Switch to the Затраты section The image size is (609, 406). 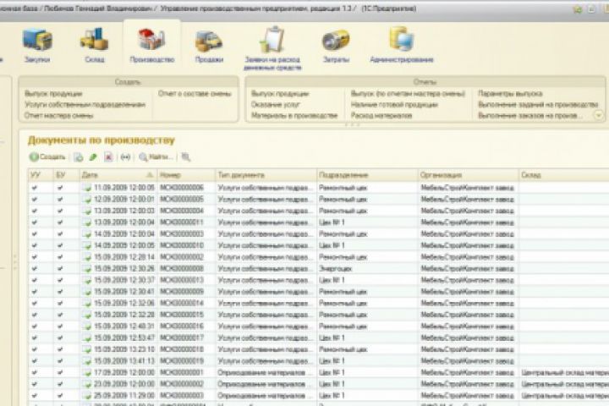(336, 46)
